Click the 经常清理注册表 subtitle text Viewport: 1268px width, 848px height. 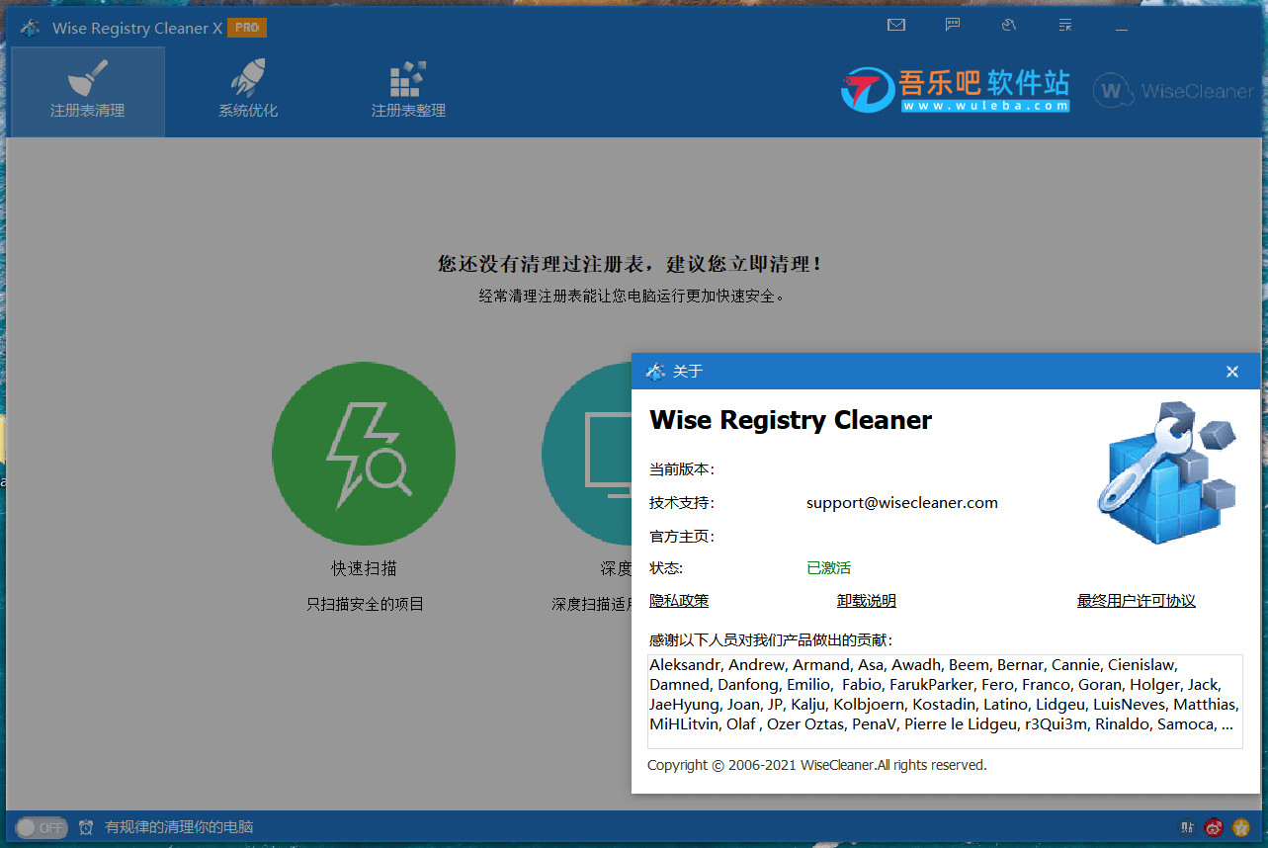click(x=633, y=296)
